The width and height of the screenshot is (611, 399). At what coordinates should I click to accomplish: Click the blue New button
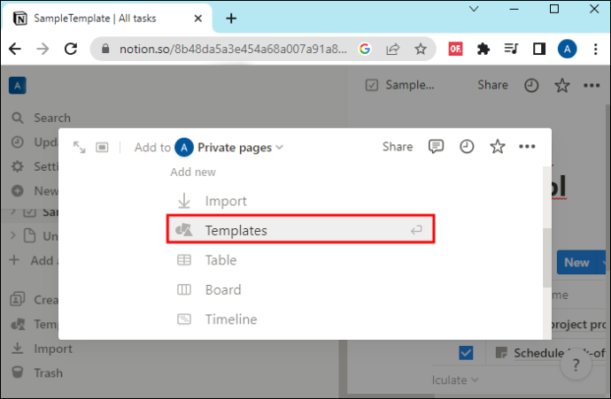point(576,263)
